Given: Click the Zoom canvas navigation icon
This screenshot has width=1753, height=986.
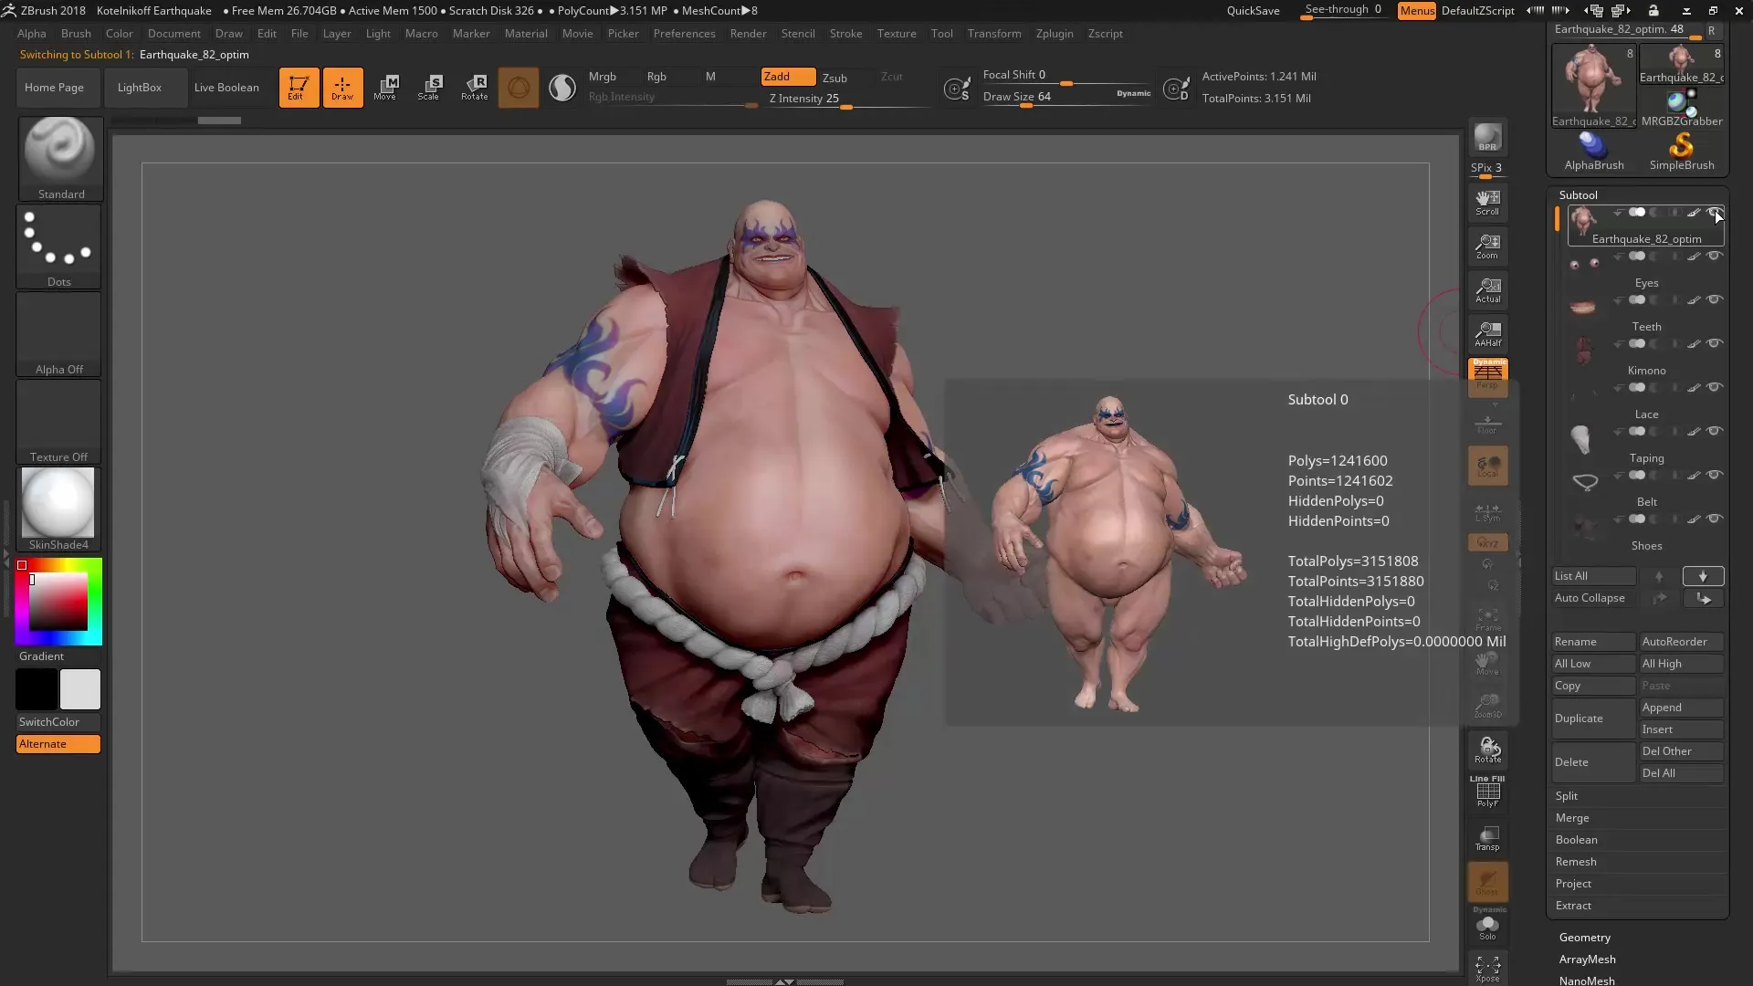Looking at the screenshot, I should [x=1487, y=246].
